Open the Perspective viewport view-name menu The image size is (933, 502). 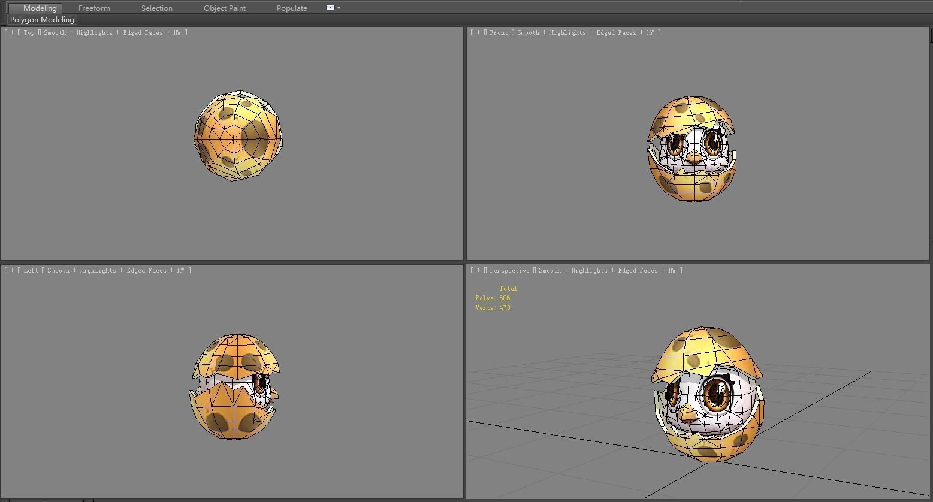(509, 270)
